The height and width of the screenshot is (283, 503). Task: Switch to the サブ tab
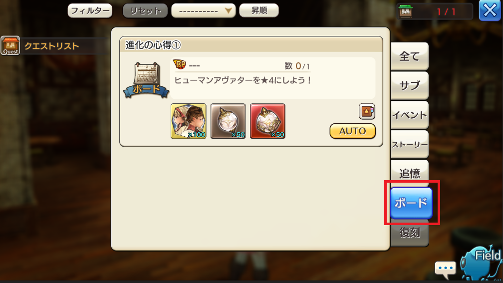[x=409, y=86]
